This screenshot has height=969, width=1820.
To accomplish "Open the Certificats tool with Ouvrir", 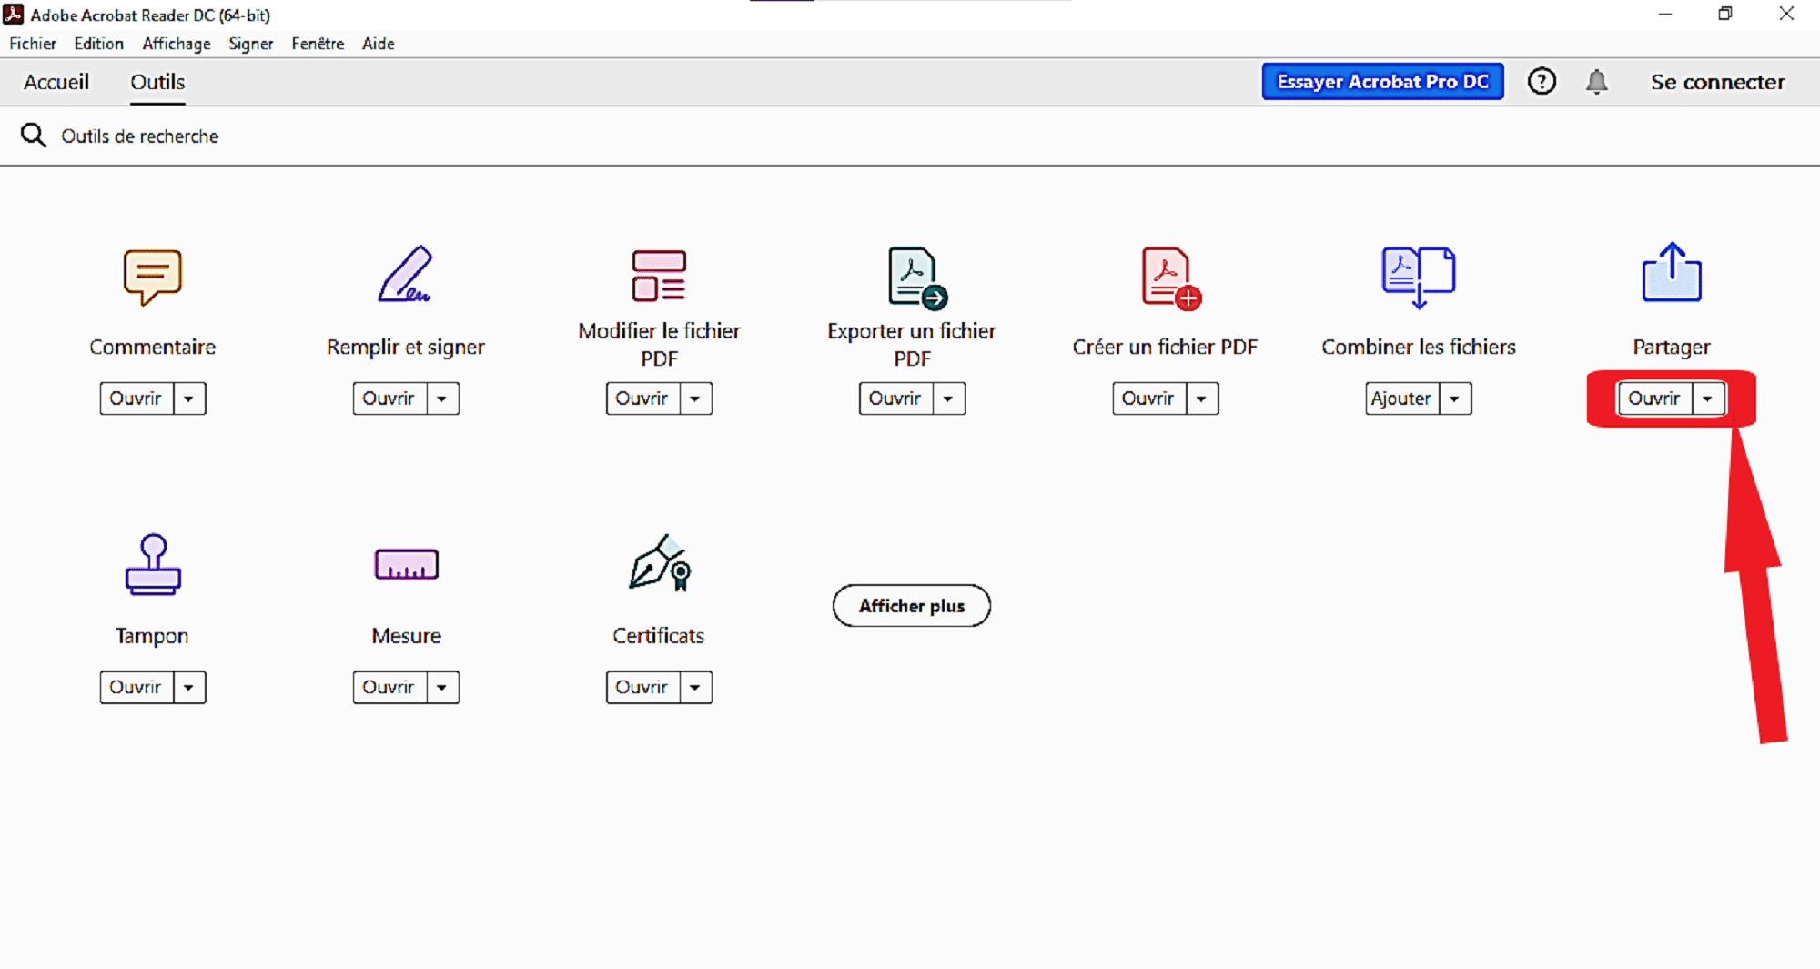I will [x=642, y=687].
